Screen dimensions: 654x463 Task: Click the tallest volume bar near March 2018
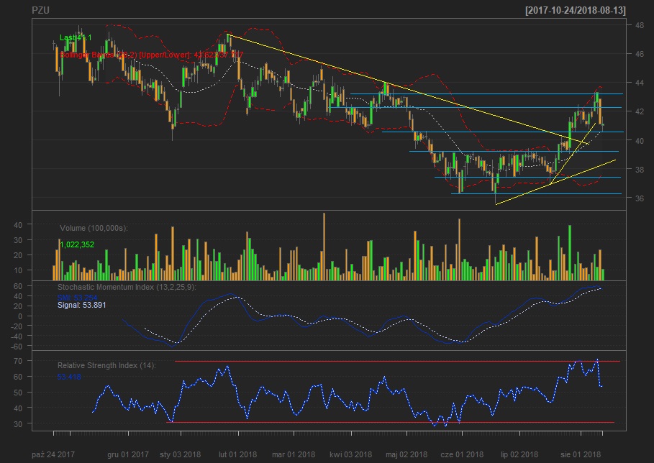[x=324, y=247]
